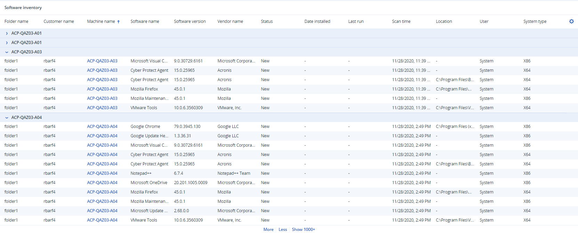Select version 2.68.0.0 cell

click(x=182, y=211)
